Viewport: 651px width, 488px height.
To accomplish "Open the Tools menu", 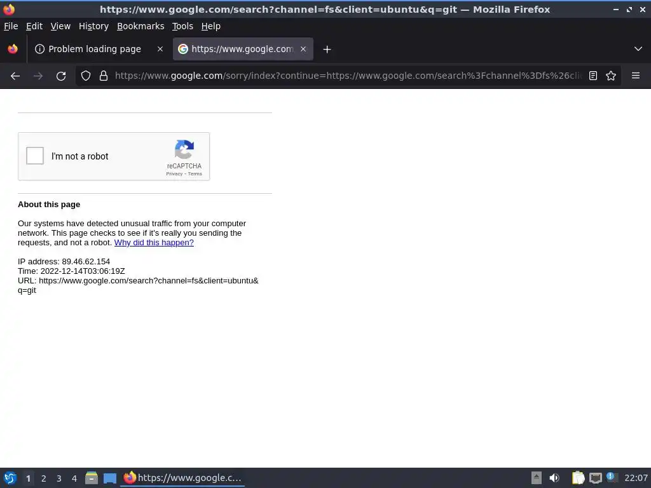I will pos(182,26).
